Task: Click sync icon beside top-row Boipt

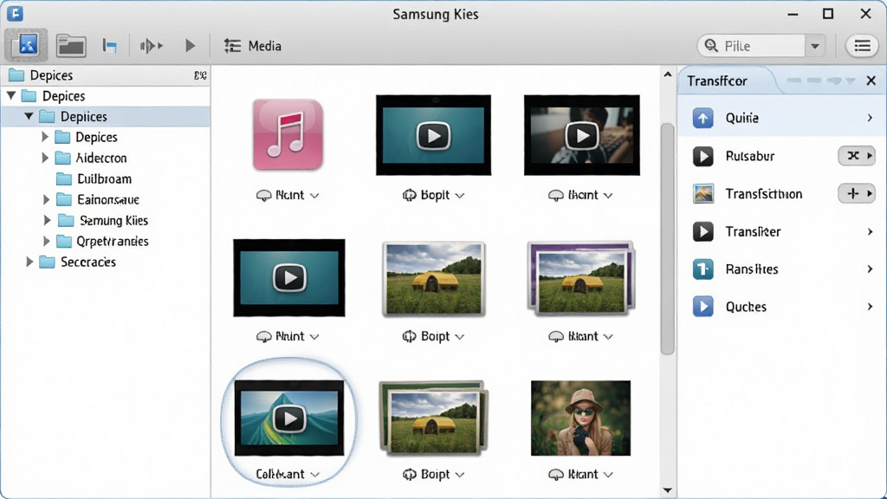Action: (409, 195)
